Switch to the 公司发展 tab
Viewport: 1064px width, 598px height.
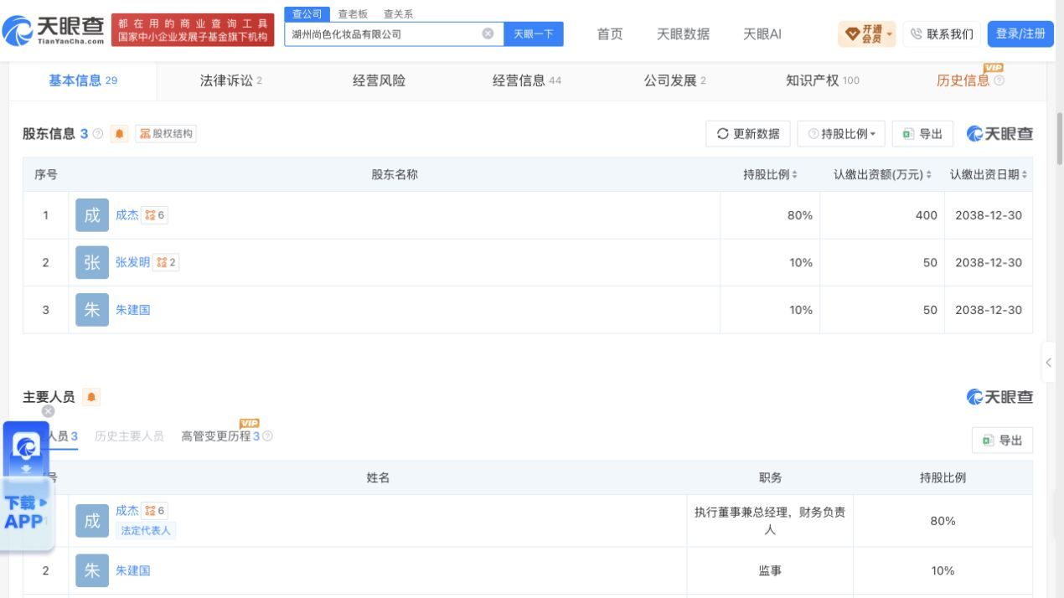[x=674, y=80]
